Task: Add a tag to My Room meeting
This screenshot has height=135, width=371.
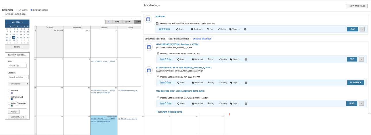Action: click(245, 29)
